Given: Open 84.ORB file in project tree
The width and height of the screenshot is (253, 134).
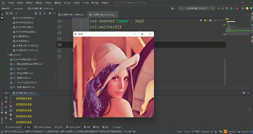Looking at the screenshot, I should pyautogui.click(x=25, y=23).
